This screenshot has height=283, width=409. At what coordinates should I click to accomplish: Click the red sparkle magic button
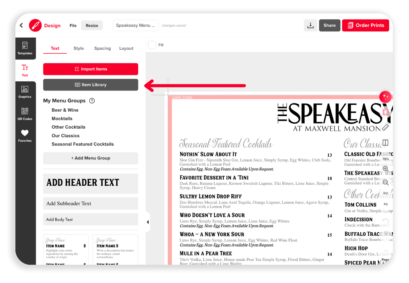pos(385,97)
